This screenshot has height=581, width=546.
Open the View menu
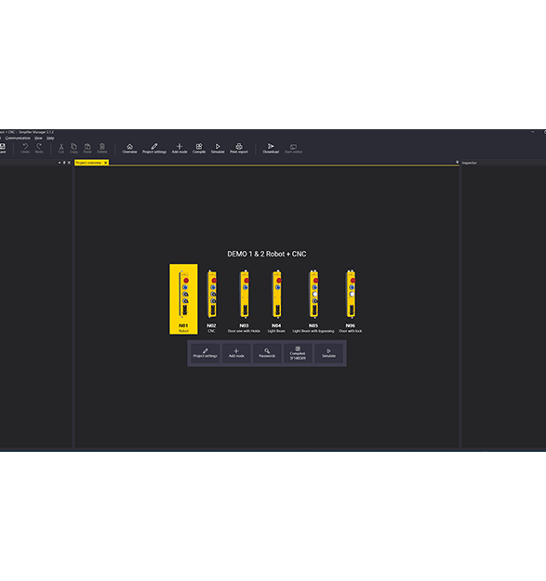click(x=38, y=138)
